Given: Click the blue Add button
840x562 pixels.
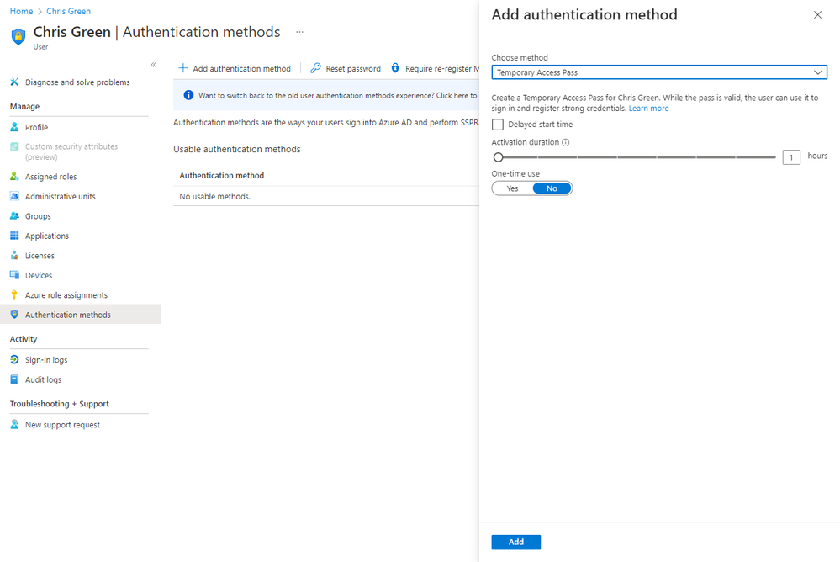Looking at the screenshot, I should 515,542.
